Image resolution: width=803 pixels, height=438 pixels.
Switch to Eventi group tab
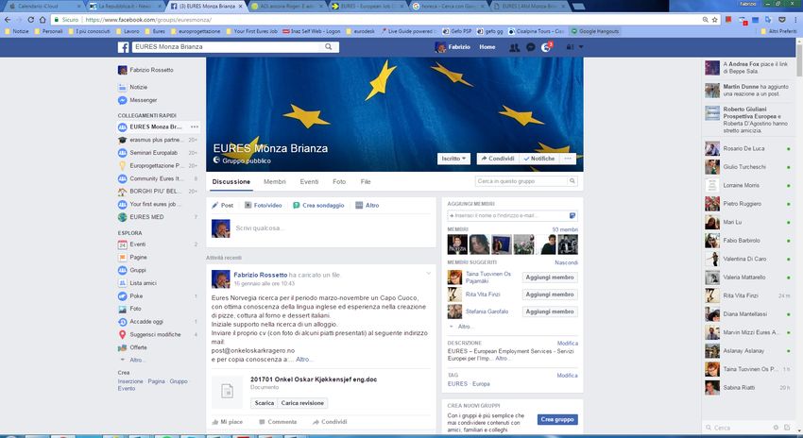[309, 181]
